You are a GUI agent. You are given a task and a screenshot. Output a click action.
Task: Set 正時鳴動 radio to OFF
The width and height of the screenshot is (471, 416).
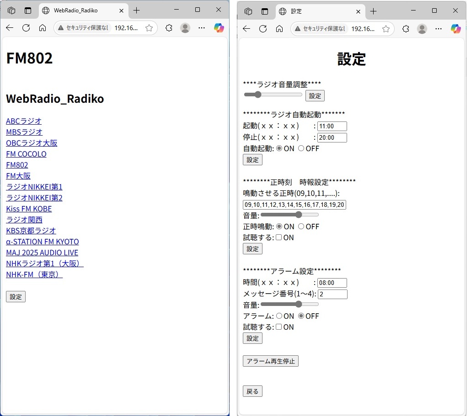click(x=301, y=226)
